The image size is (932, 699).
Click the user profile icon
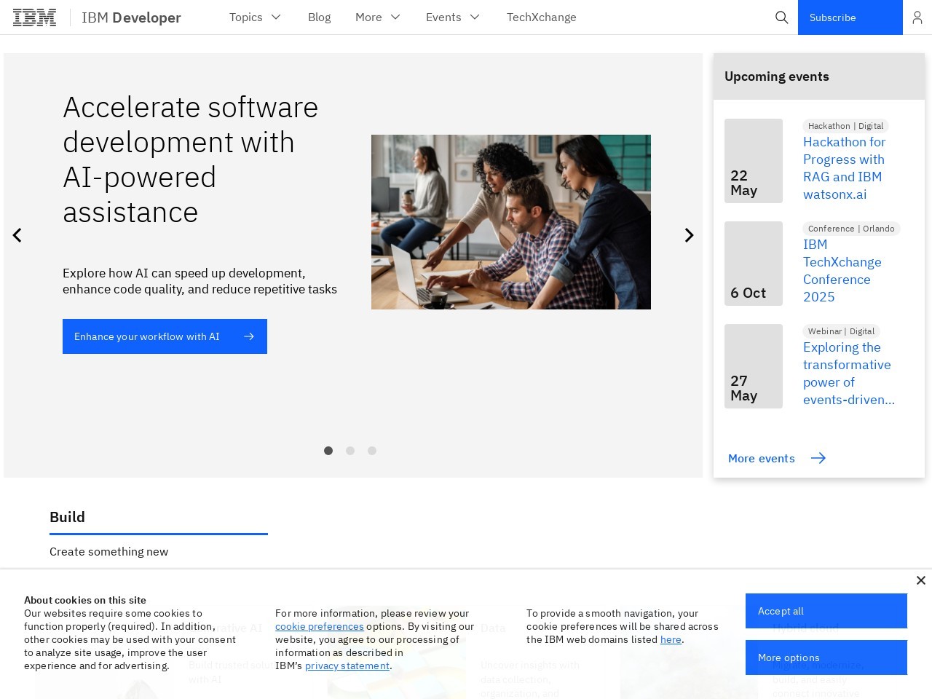point(917,17)
